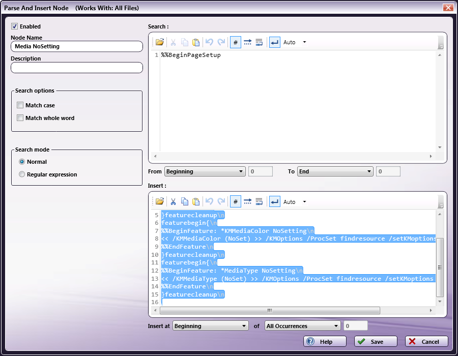
Task: Enable the Match whole word option
Action: [x=20, y=118]
